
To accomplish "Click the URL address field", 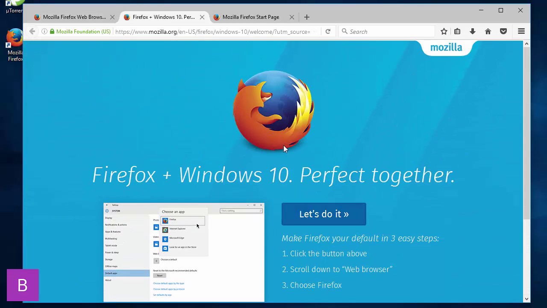I will [x=213, y=32].
